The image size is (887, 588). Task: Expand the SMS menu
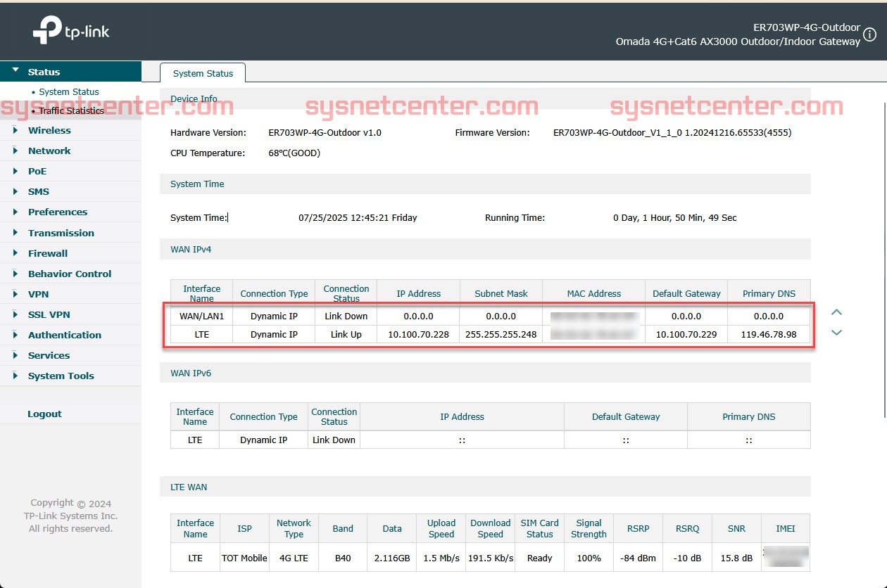(x=70, y=191)
